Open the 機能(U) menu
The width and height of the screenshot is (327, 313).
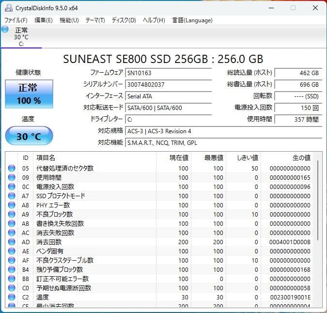point(69,20)
